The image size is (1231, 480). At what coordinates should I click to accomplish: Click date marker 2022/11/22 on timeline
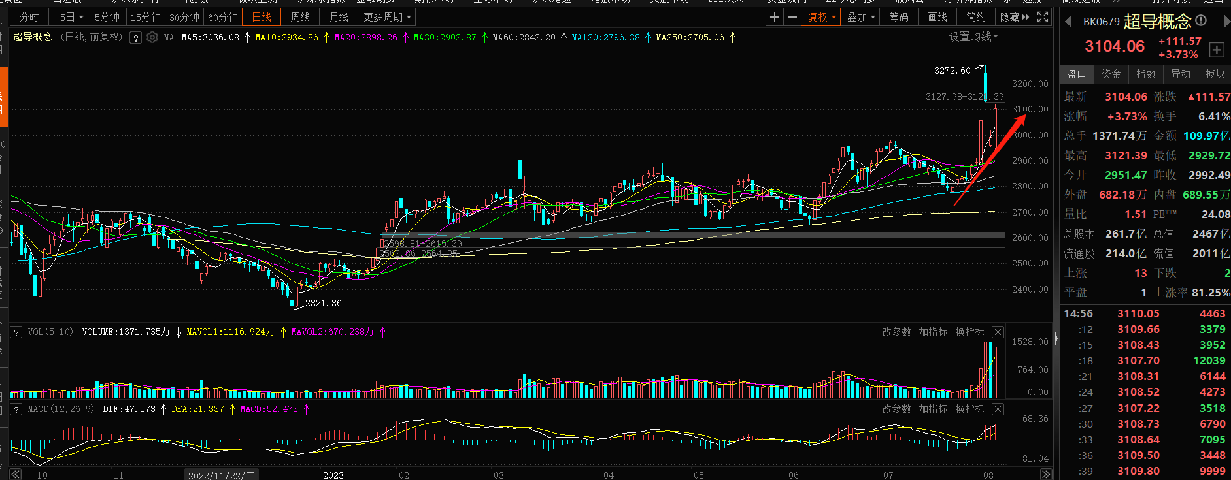point(222,475)
